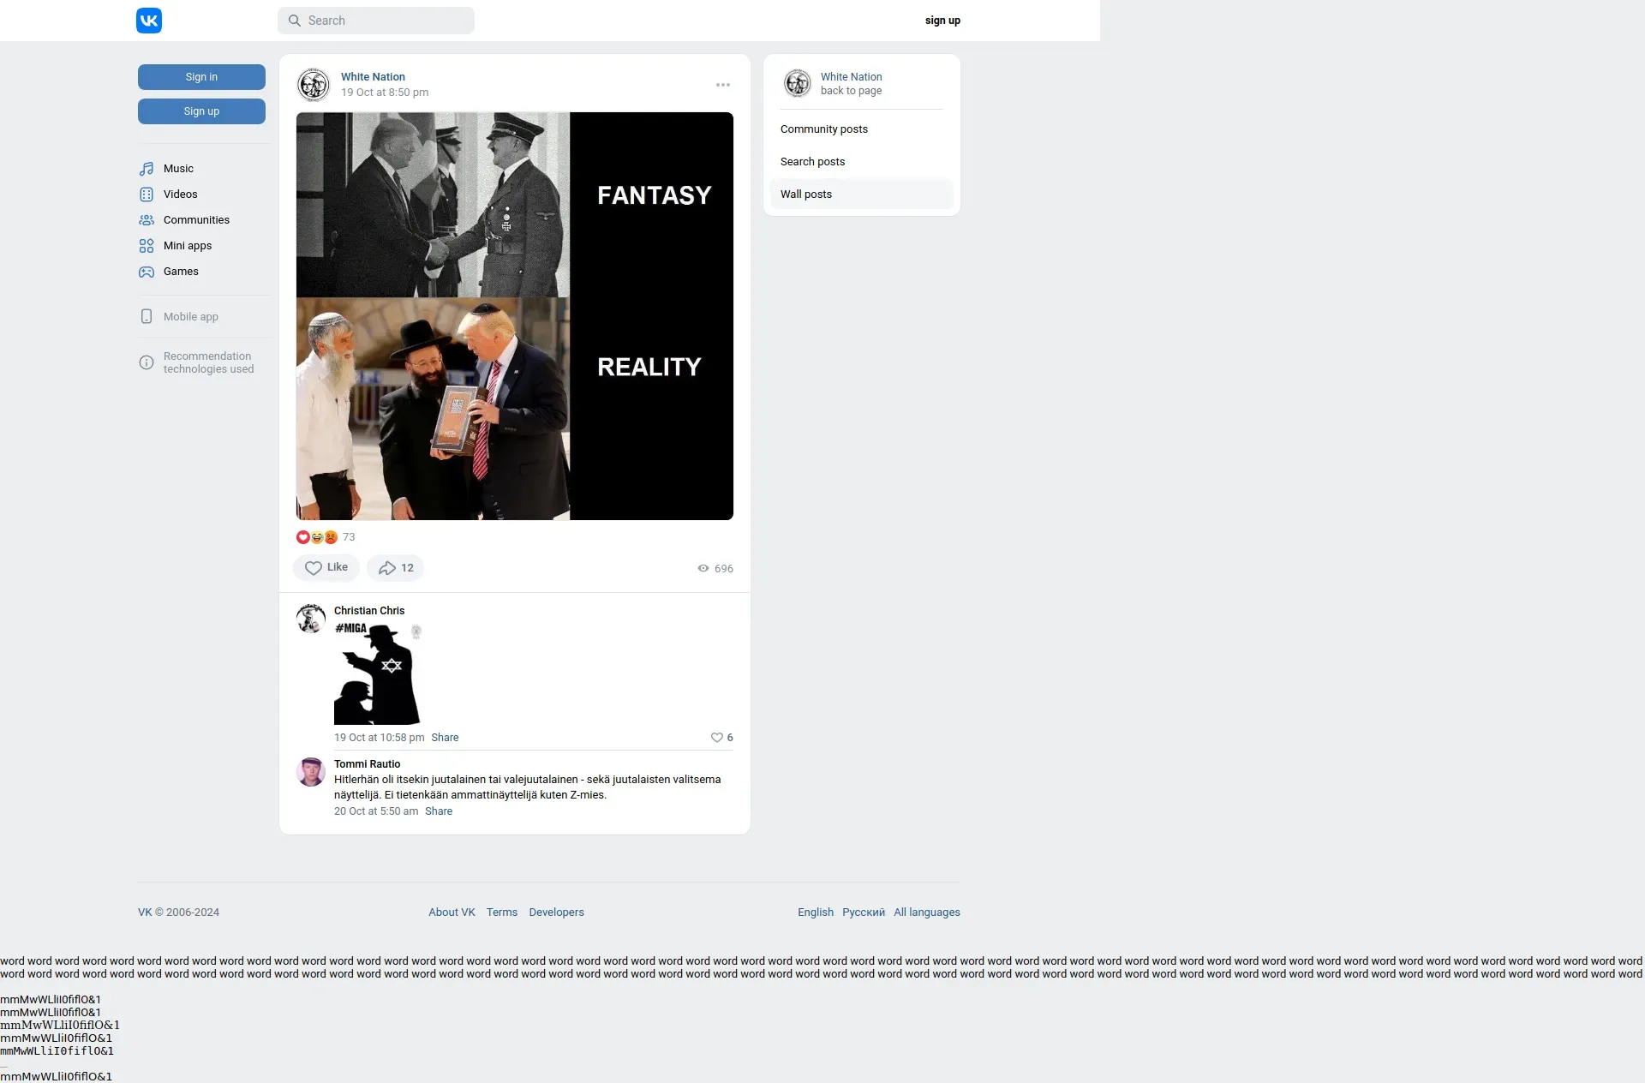Open the post's three-dots options menu
Viewport: 1645px width, 1083px height.
coord(723,85)
